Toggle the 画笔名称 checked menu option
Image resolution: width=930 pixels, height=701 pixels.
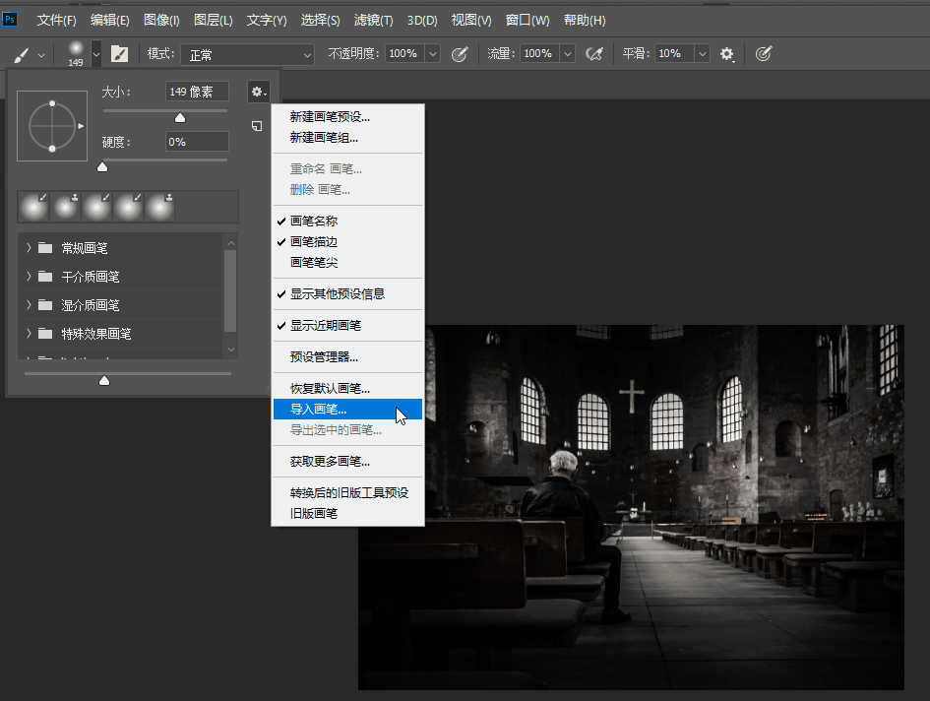tap(314, 221)
